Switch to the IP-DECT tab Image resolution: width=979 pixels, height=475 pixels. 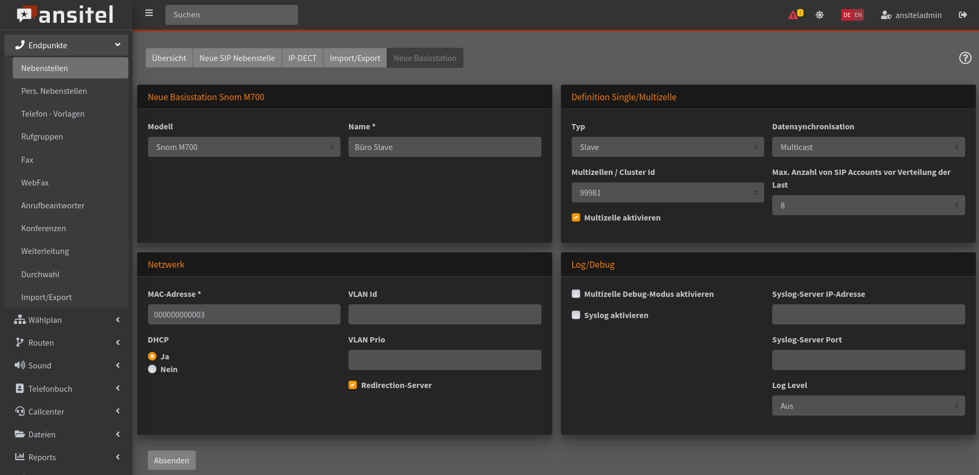pyautogui.click(x=302, y=58)
